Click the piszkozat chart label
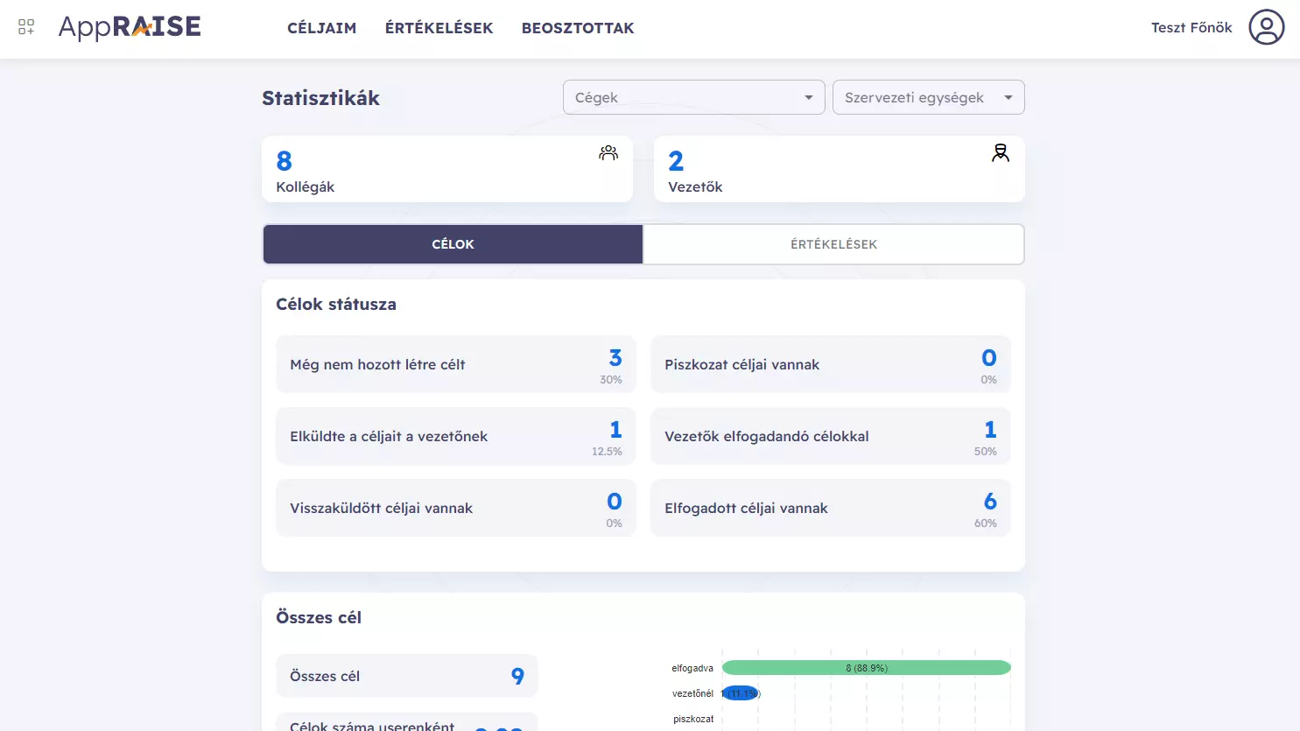Image resolution: width=1300 pixels, height=731 pixels. click(693, 719)
